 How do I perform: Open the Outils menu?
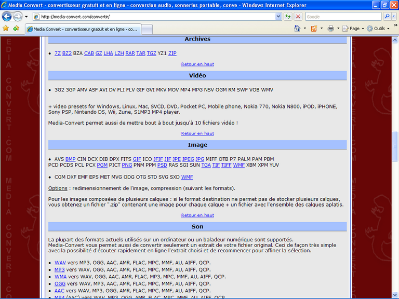point(378,29)
